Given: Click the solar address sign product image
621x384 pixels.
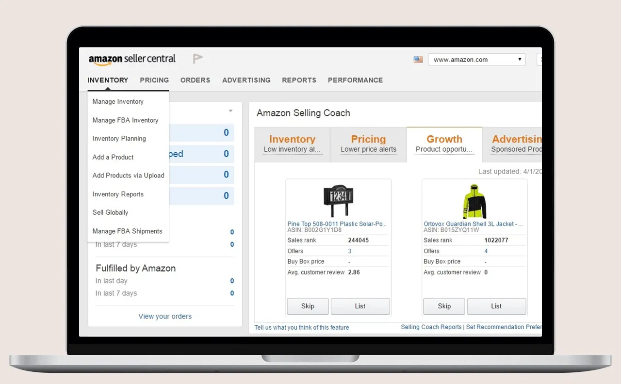Looking at the screenshot, I should coord(338,201).
